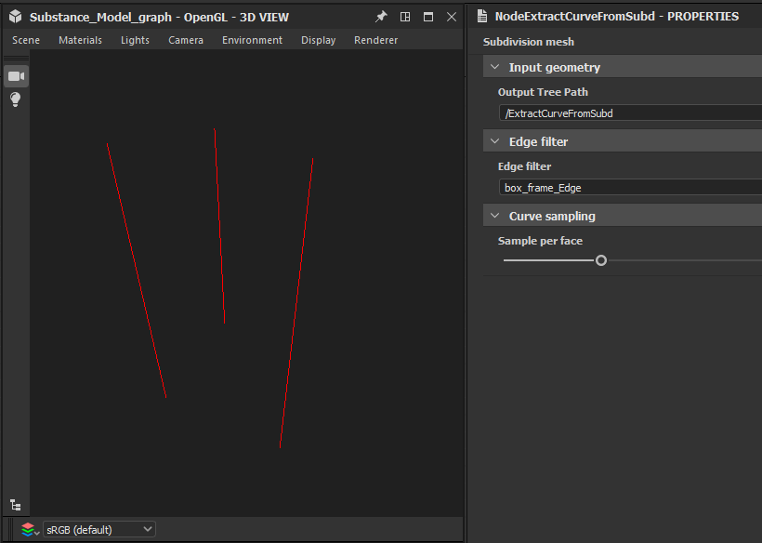The image size is (762, 543).
Task: Open the Materials menu
Action: [80, 40]
